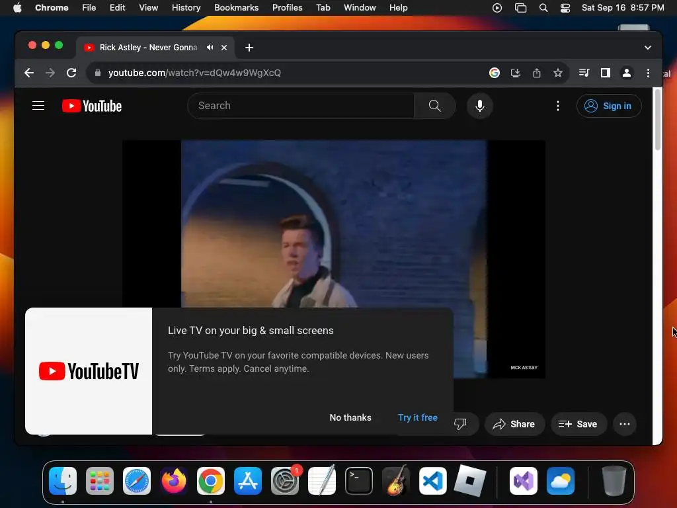The width and height of the screenshot is (677, 508).
Task: Open the Profiles menu
Action: point(287,8)
